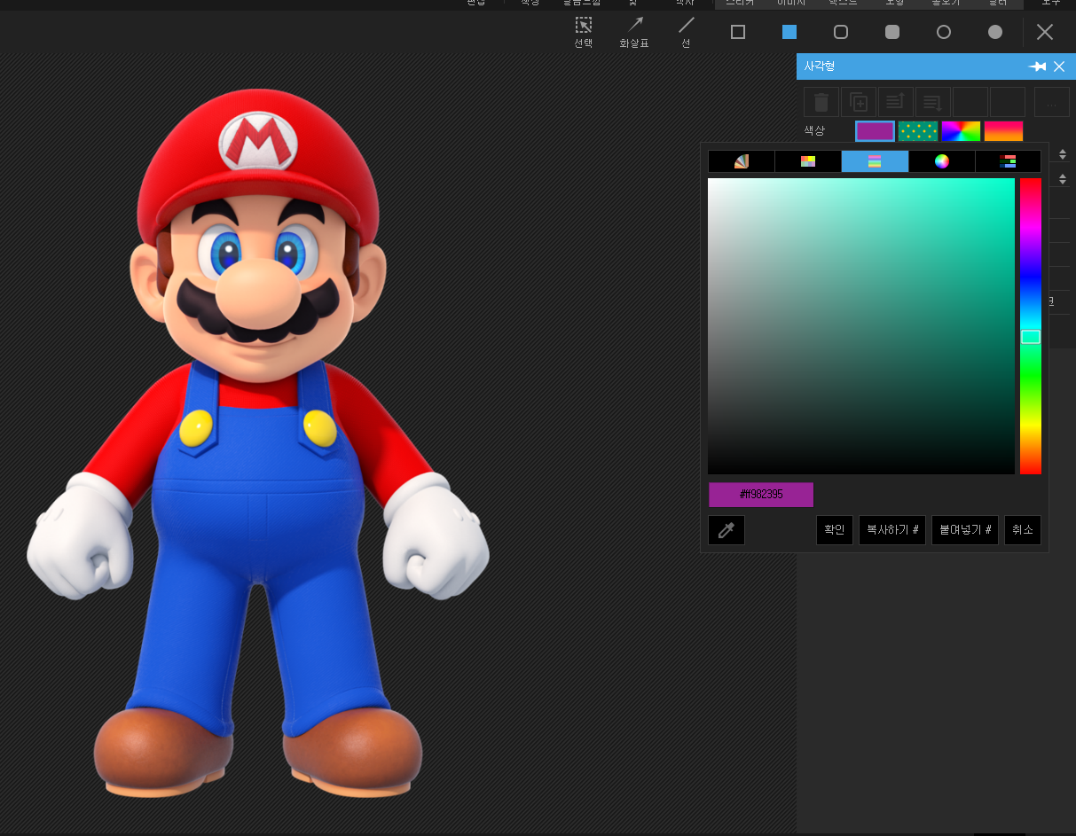1076x836 pixels.
Task: Cancel the color picker with 취소
Action: coord(1023,530)
